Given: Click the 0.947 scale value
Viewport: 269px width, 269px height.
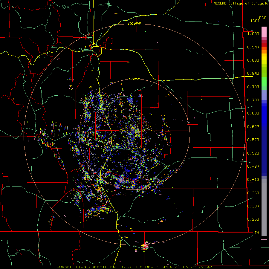Looking at the screenshot, I should click(253, 47).
